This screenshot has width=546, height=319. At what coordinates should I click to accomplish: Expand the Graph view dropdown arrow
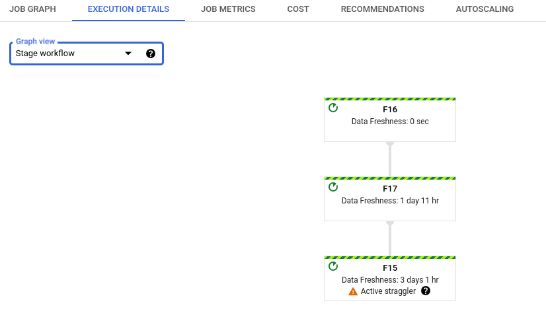click(129, 53)
